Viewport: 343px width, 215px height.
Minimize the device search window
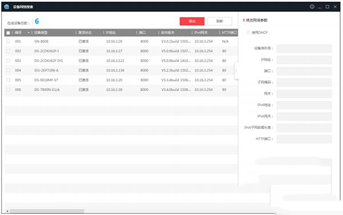pyautogui.click(x=320, y=7)
